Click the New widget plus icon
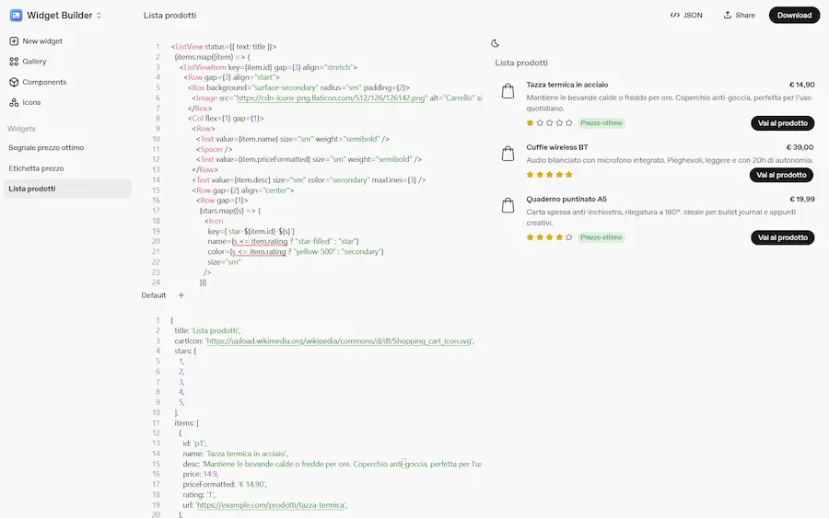 pos(15,41)
